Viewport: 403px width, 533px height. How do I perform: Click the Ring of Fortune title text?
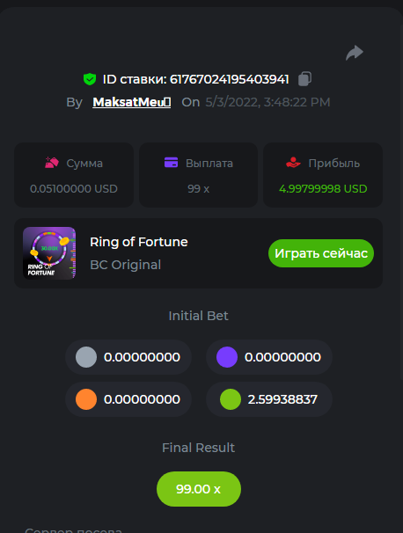click(139, 242)
